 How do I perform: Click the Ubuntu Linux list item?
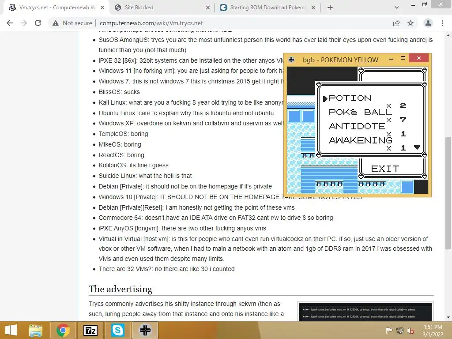[186, 113]
